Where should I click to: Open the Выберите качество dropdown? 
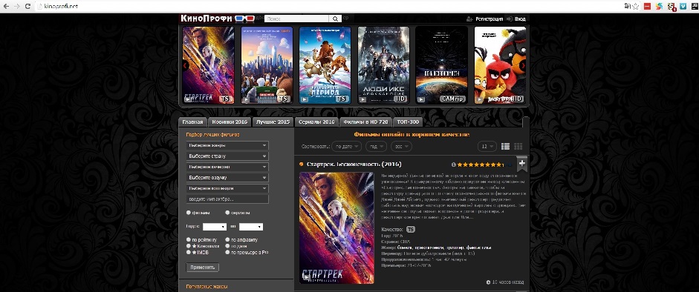click(x=227, y=167)
